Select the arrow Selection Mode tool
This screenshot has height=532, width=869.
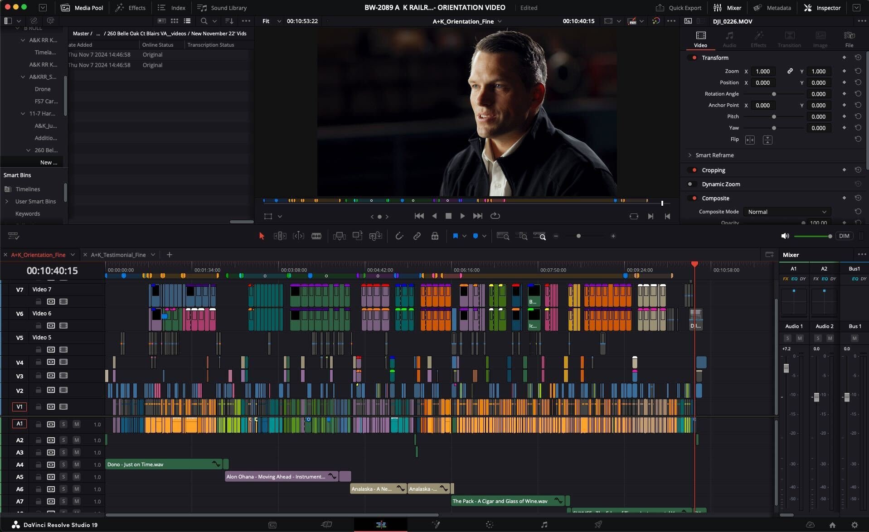point(262,236)
